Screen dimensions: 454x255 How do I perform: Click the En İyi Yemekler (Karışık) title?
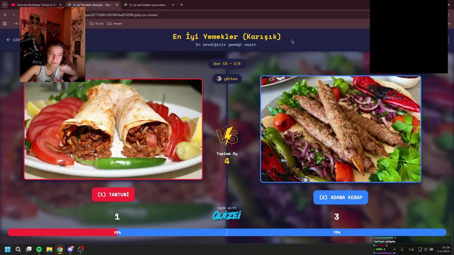coord(227,36)
